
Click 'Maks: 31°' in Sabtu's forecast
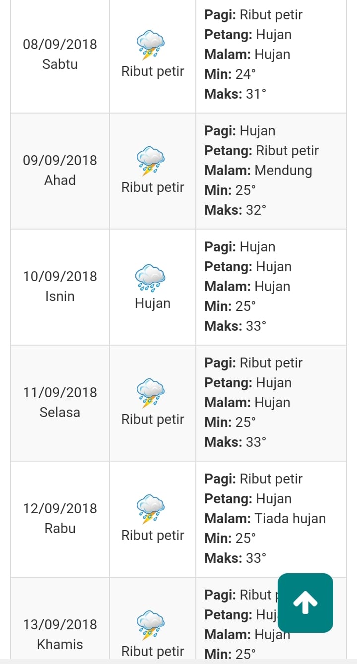coord(236,94)
